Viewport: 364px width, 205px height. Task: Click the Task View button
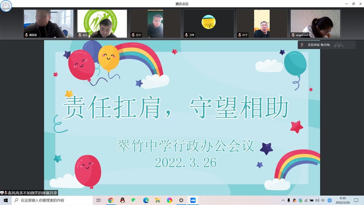98,200
